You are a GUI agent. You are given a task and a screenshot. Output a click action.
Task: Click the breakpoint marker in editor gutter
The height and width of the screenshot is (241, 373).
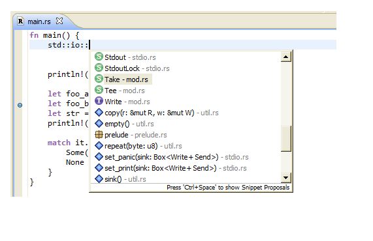click(x=20, y=105)
